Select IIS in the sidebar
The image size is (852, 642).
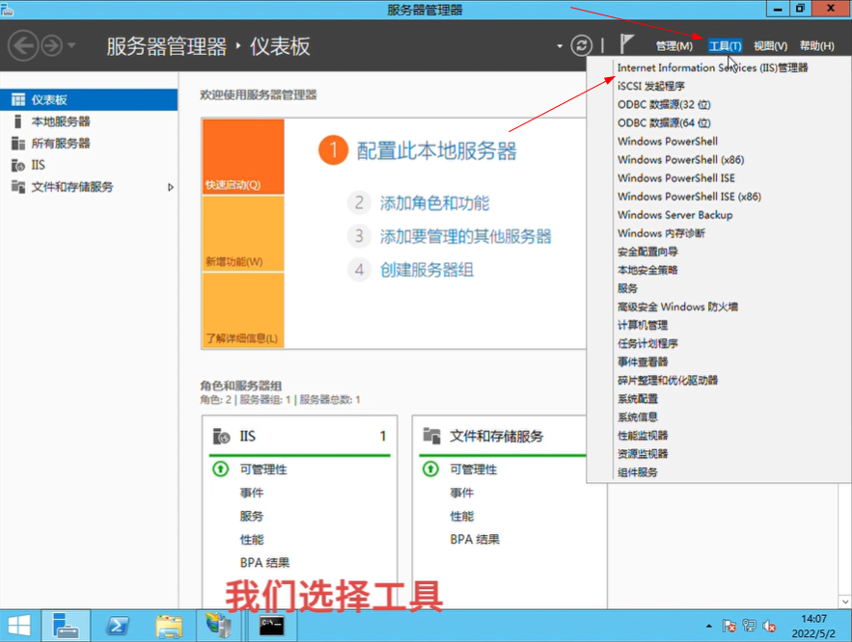pyautogui.click(x=89, y=165)
